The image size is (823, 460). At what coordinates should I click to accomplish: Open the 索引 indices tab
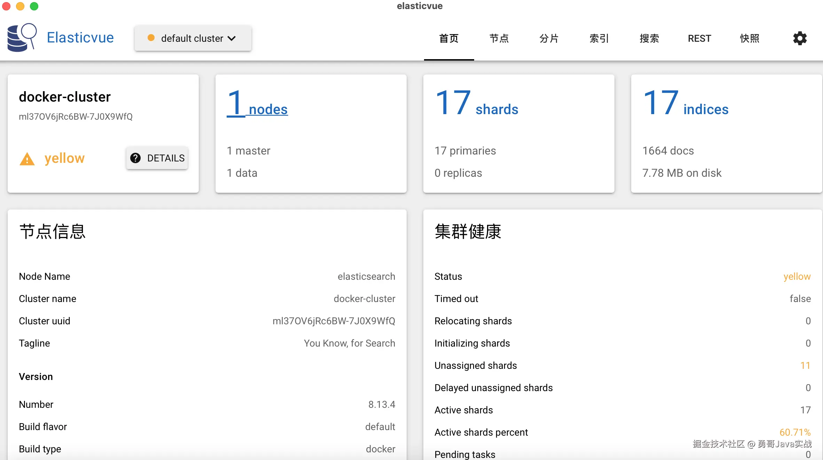tap(599, 38)
